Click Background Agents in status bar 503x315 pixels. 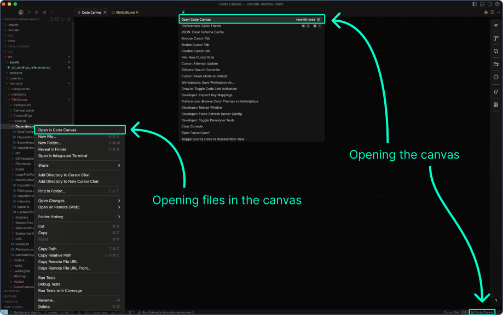click(25, 312)
